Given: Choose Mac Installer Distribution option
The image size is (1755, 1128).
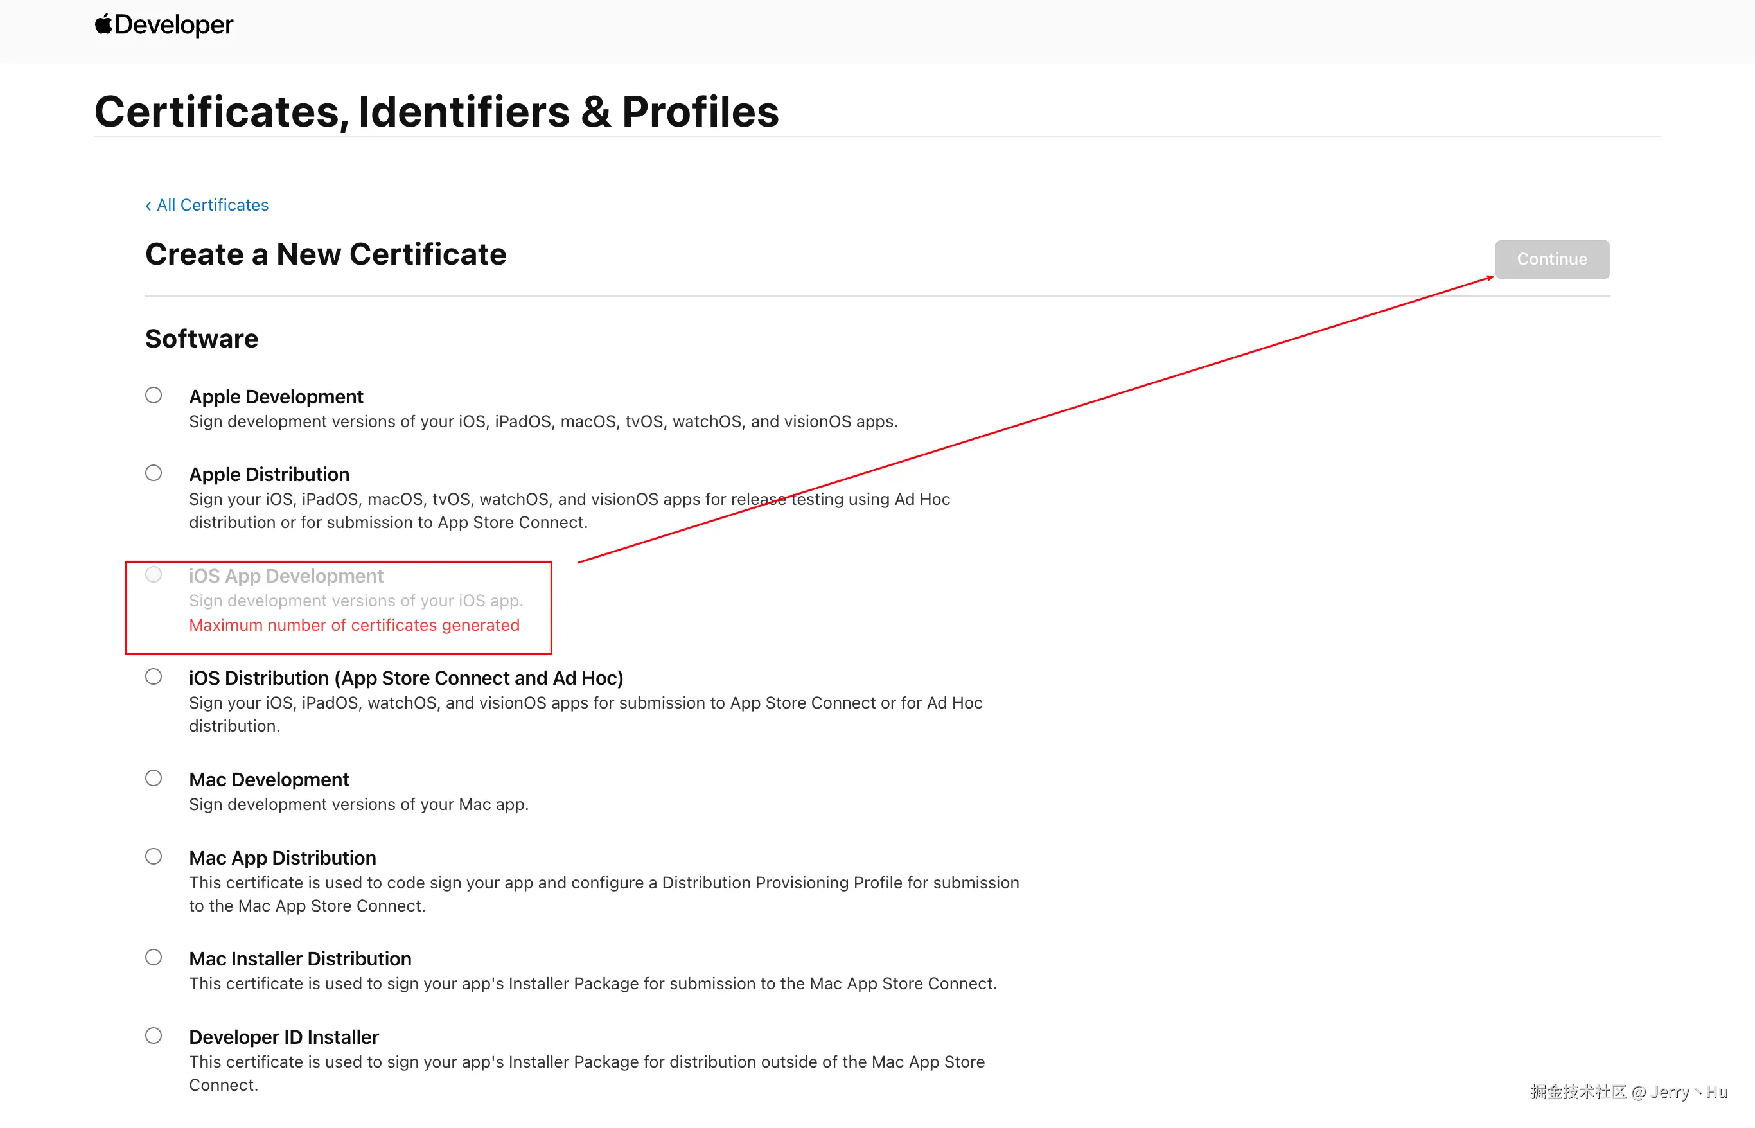Looking at the screenshot, I should pos(153,957).
